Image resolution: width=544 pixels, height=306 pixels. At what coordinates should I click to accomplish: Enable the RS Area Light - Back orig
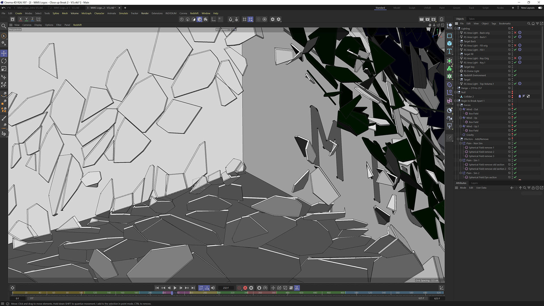pos(515,33)
